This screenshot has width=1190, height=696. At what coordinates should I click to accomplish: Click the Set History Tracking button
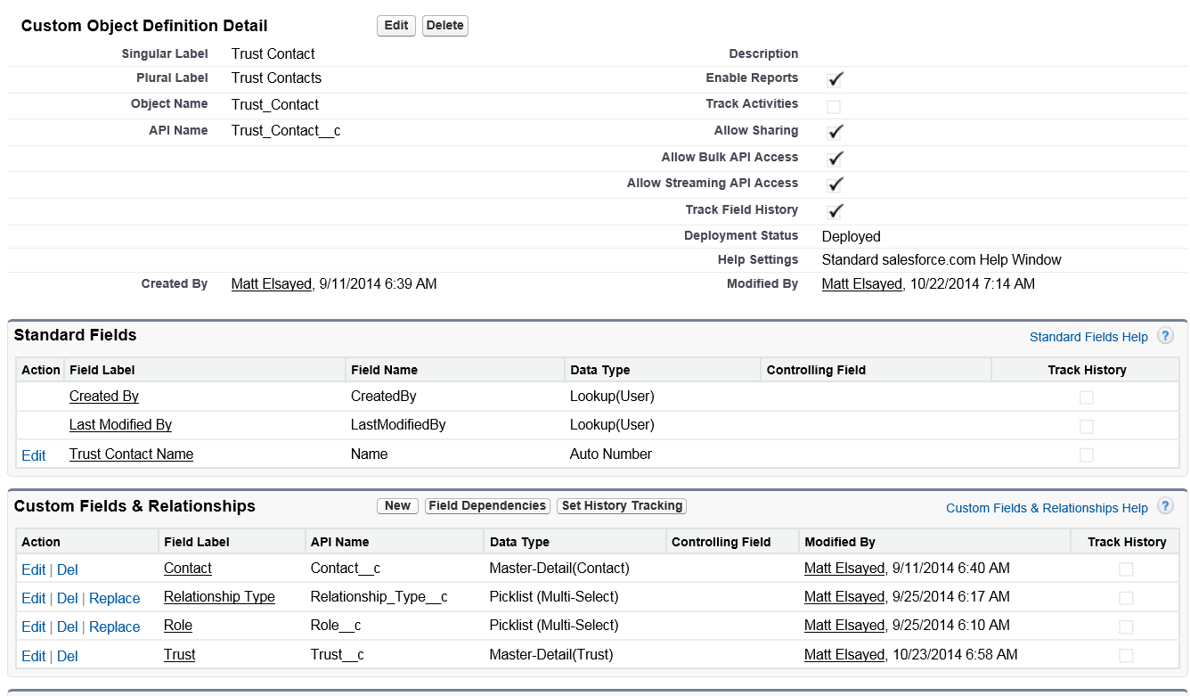(x=622, y=506)
